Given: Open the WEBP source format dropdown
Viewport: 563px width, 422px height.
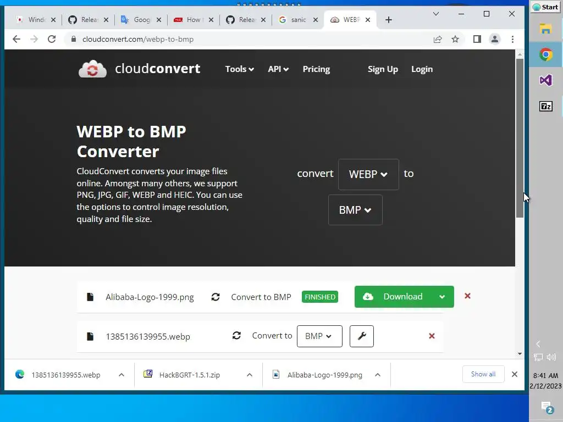Looking at the screenshot, I should [x=368, y=174].
